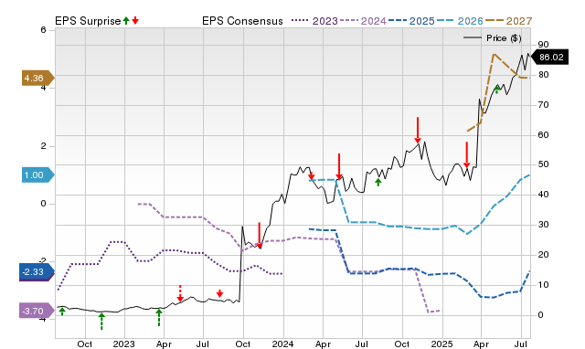Click the dark blue -2.33 consensus value tag

click(37, 271)
